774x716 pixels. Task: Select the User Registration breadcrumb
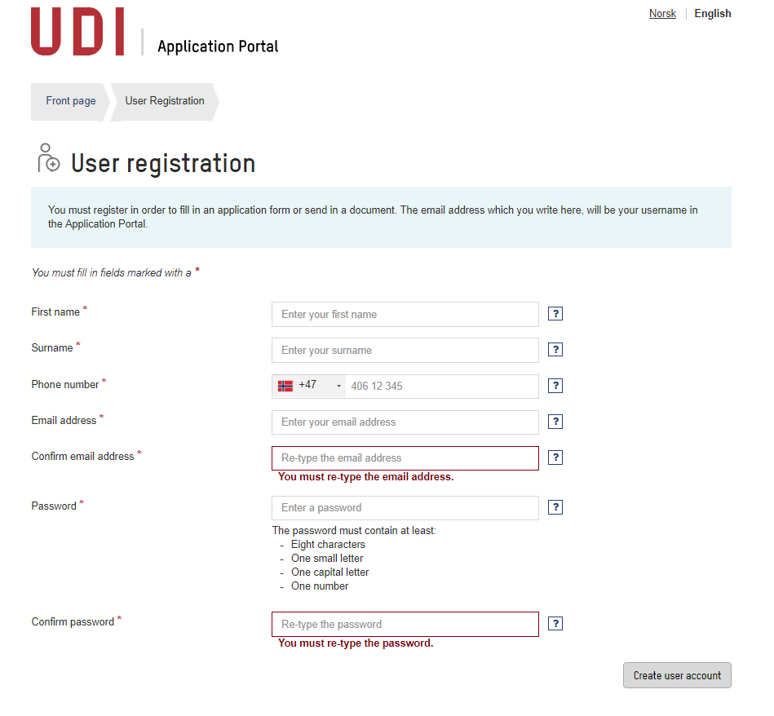pos(165,101)
